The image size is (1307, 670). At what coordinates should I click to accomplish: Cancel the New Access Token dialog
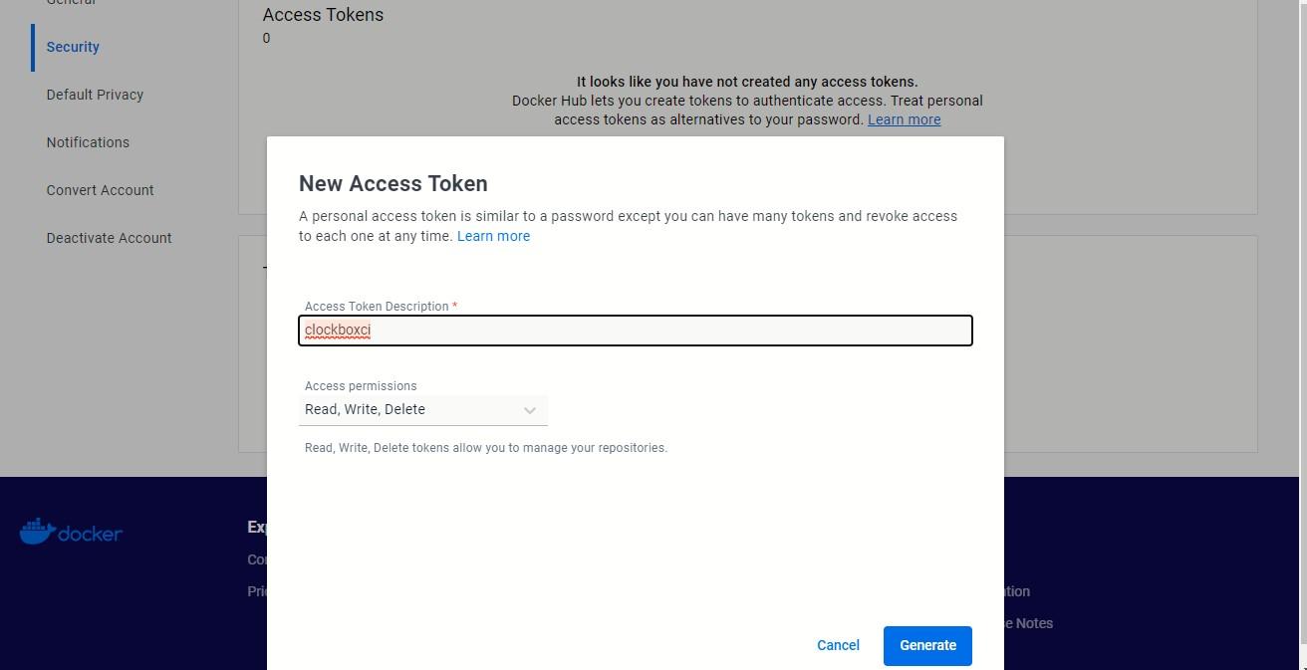pos(838,645)
